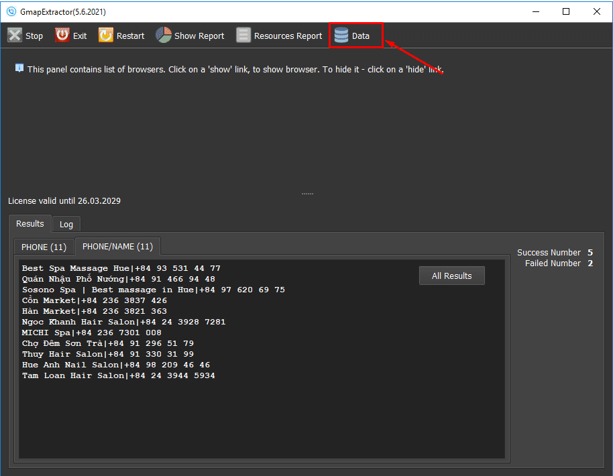Click the All Results button
613x476 pixels.
tap(451, 276)
